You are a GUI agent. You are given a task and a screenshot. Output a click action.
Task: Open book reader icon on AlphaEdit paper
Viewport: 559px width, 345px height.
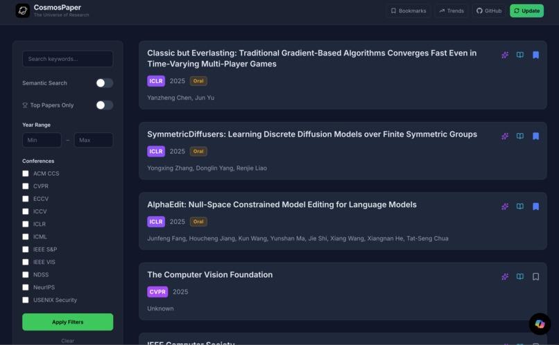click(x=520, y=206)
